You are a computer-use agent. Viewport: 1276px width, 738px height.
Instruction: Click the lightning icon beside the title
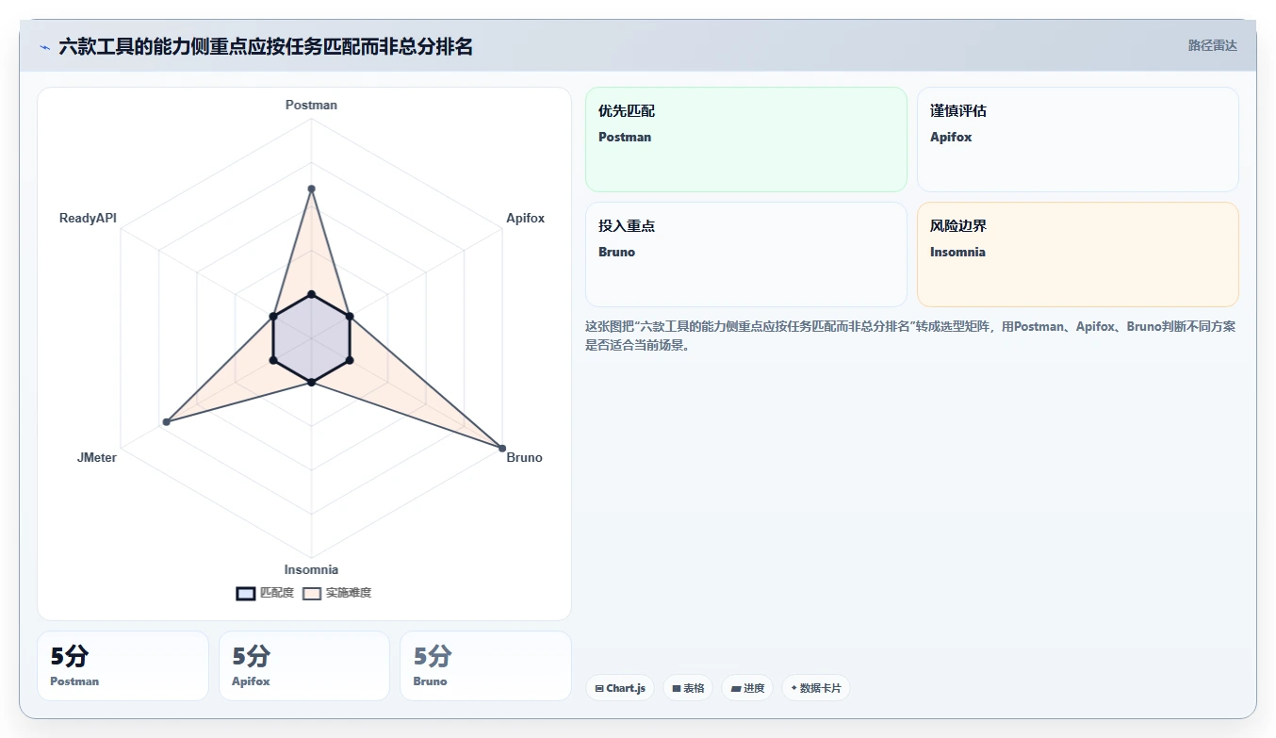44,47
